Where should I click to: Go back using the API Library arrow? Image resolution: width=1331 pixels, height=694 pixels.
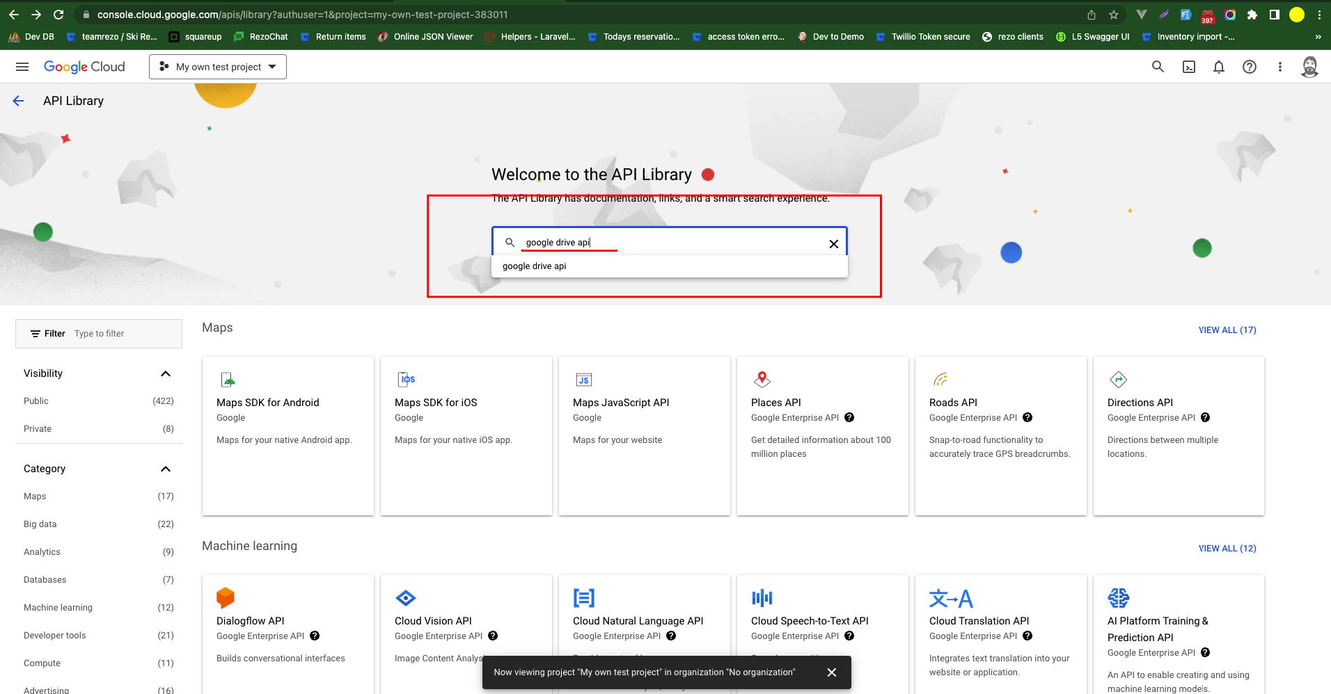18,101
